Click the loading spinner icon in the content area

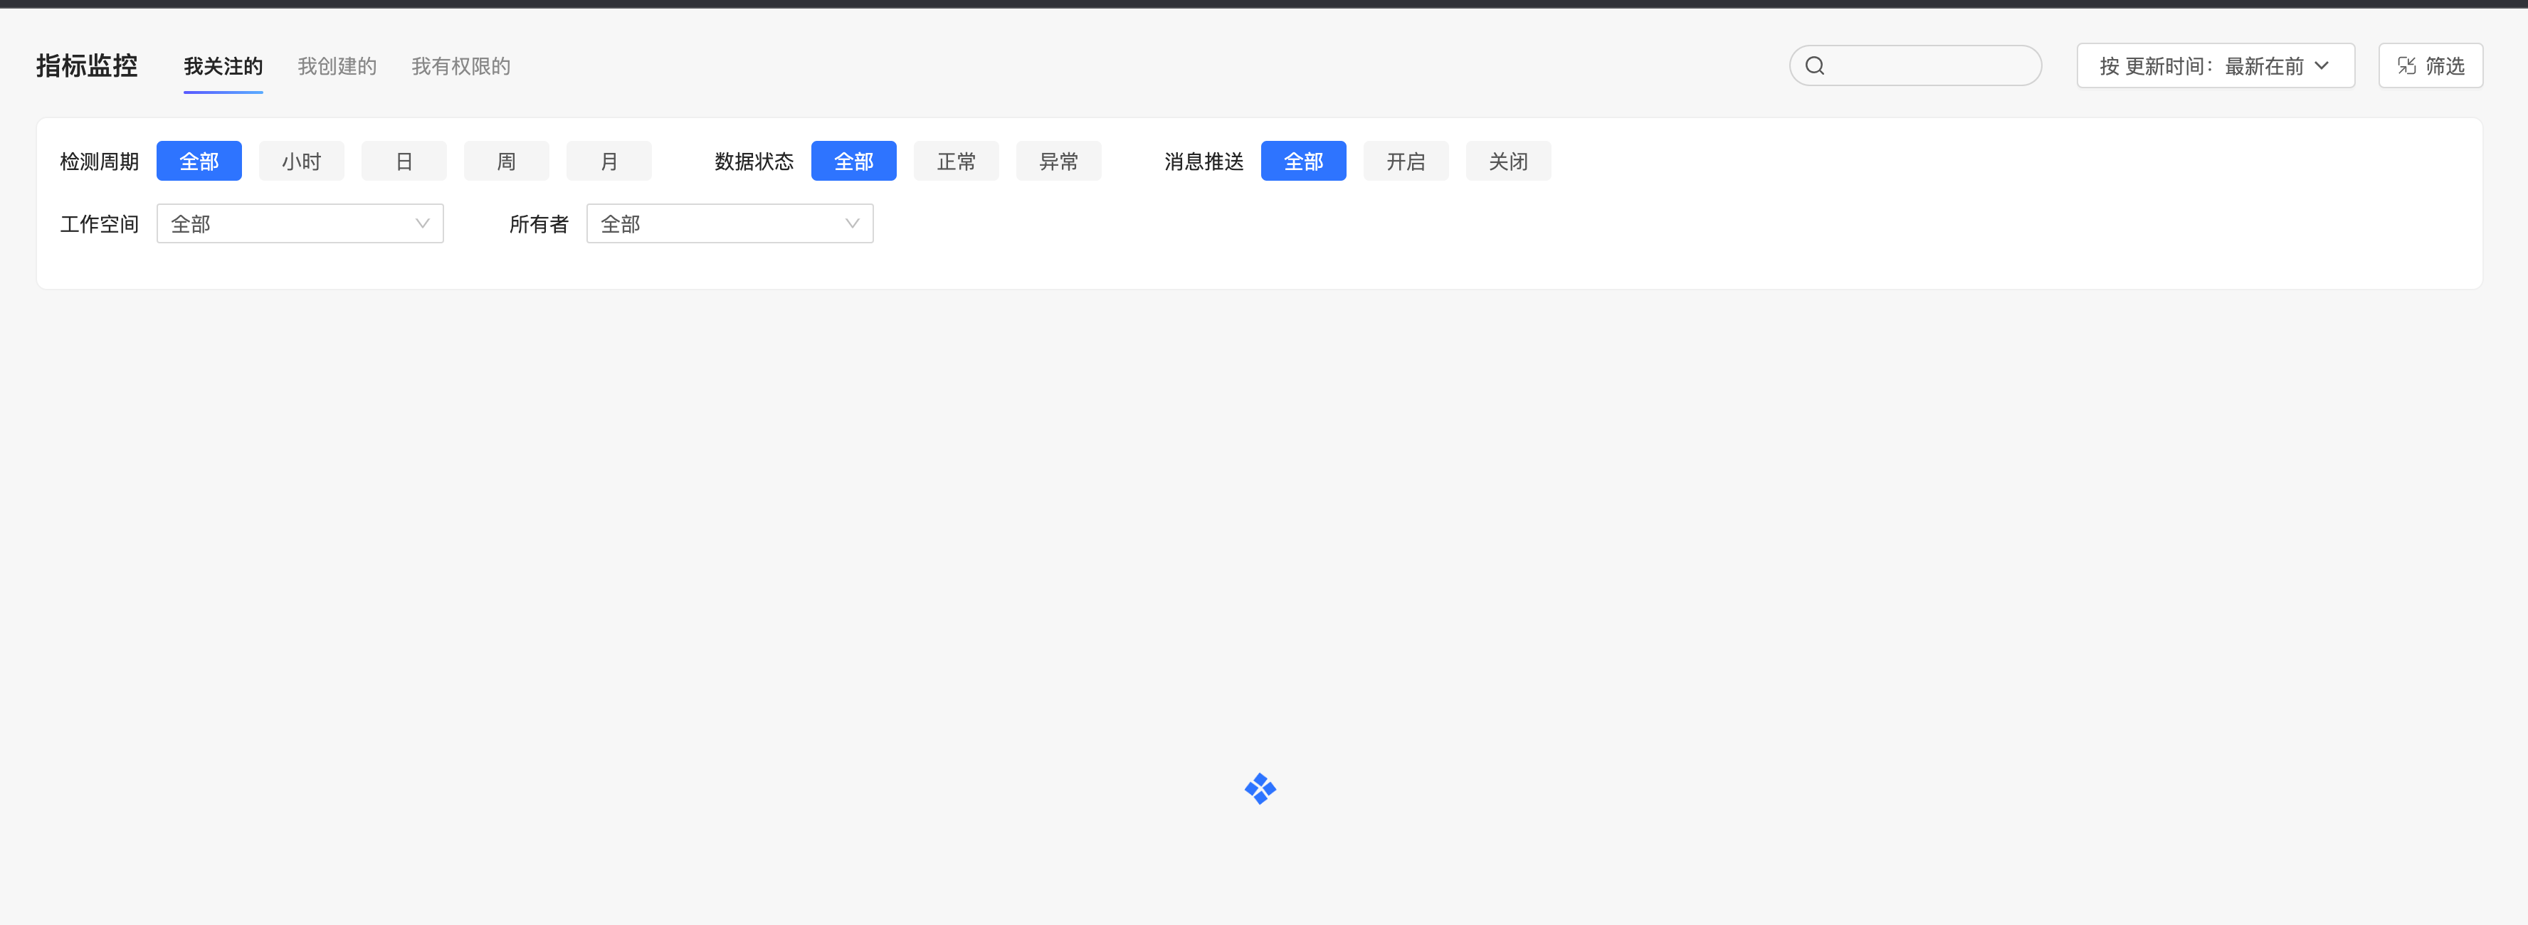[1261, 790]
